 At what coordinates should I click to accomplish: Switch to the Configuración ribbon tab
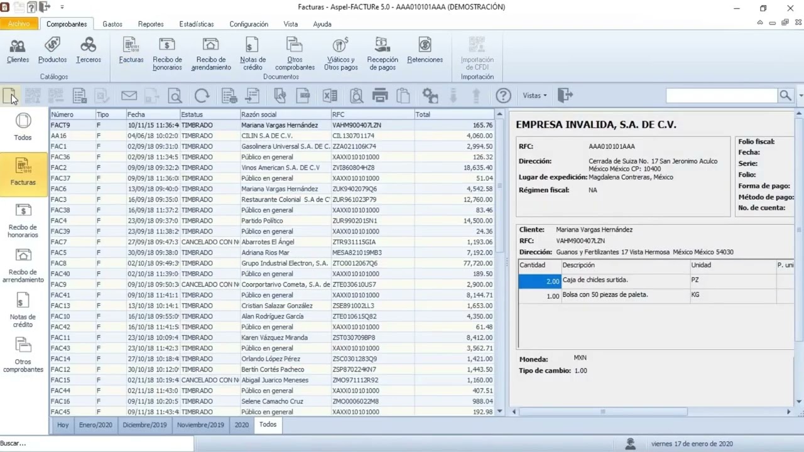[x=249, y=24]
